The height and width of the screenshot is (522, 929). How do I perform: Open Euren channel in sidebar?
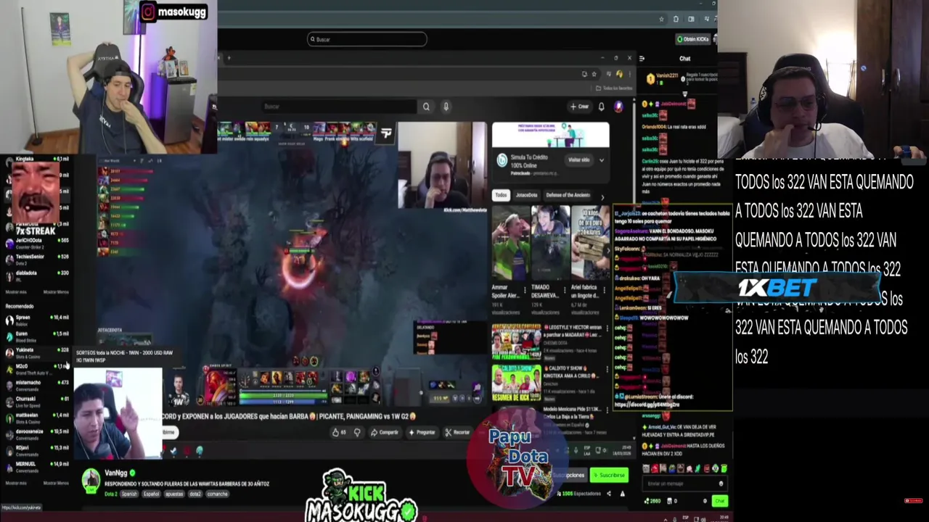[x=36, y=336]
